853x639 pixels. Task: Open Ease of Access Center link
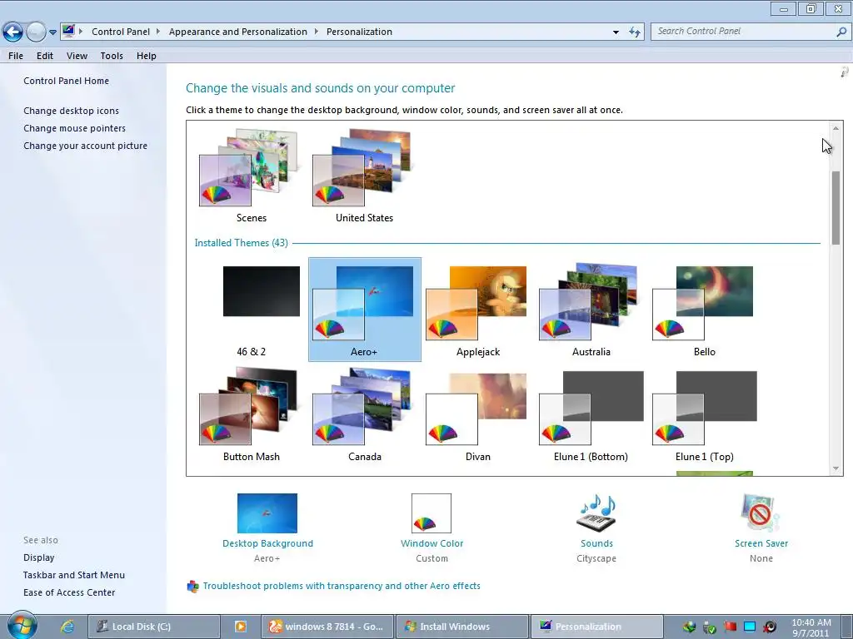(69, 592)
